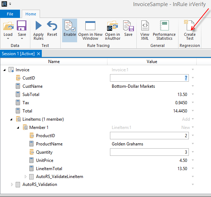Select the 'Bottom-Dollar Markets' value

click(134, 86)
